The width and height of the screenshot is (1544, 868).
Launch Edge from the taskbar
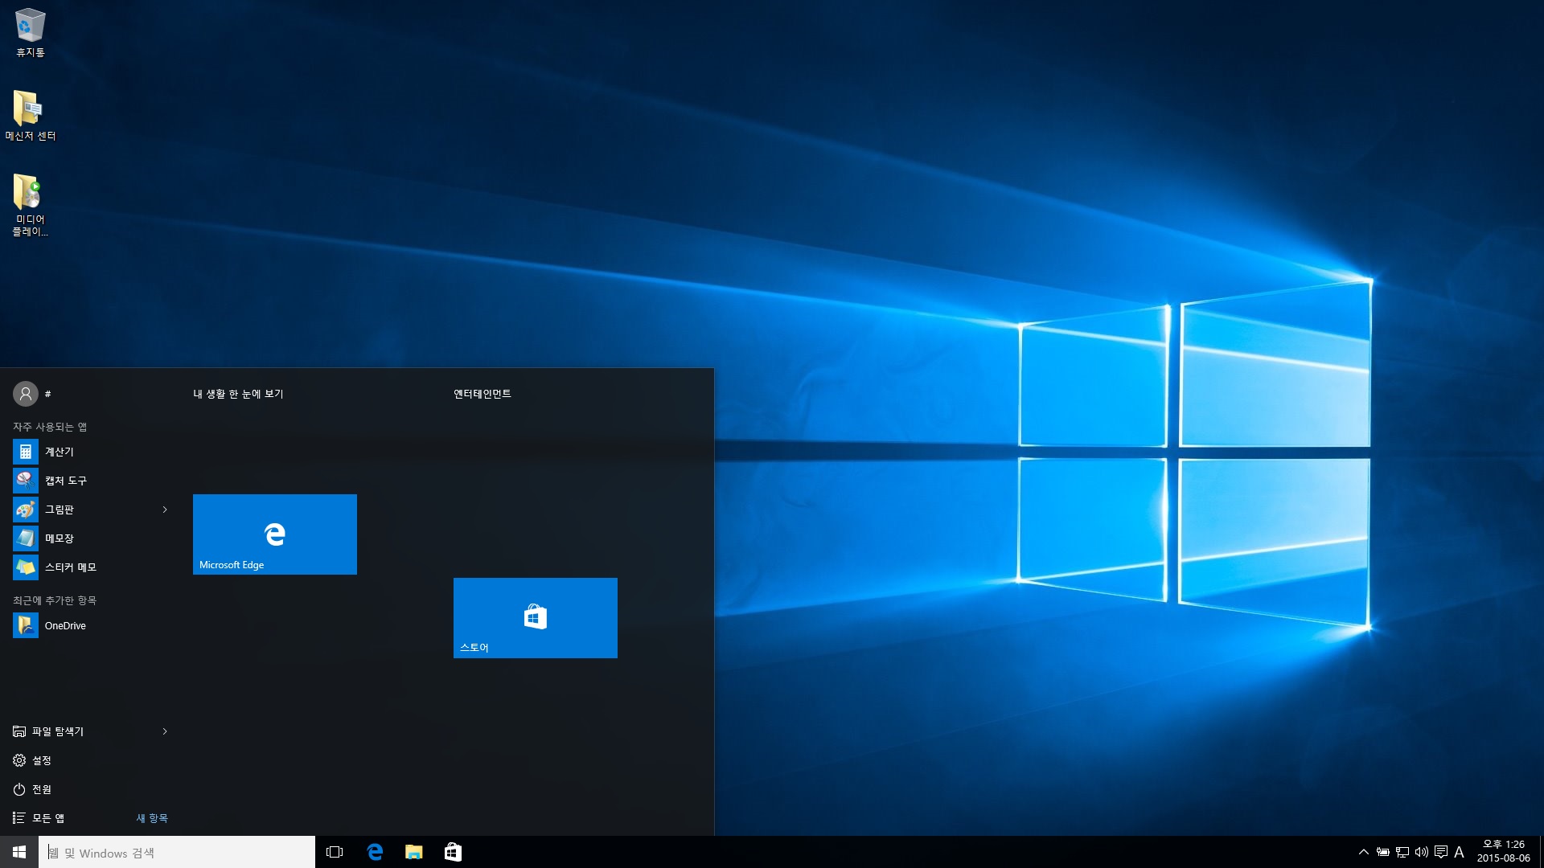[x=375, y=852]
